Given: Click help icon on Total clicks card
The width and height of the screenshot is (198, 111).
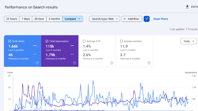Looking at the screenshot, I should pyautogui.click(x=37, y=63).
